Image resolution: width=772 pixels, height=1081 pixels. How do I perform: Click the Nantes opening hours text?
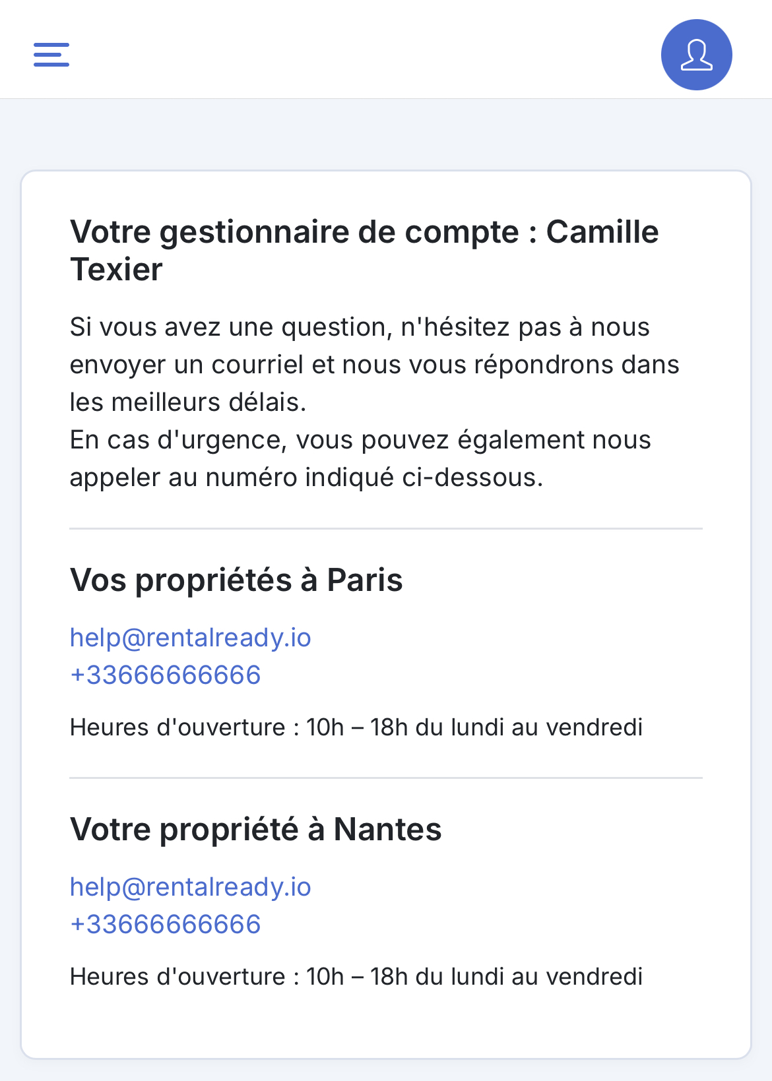coord(356,977)
